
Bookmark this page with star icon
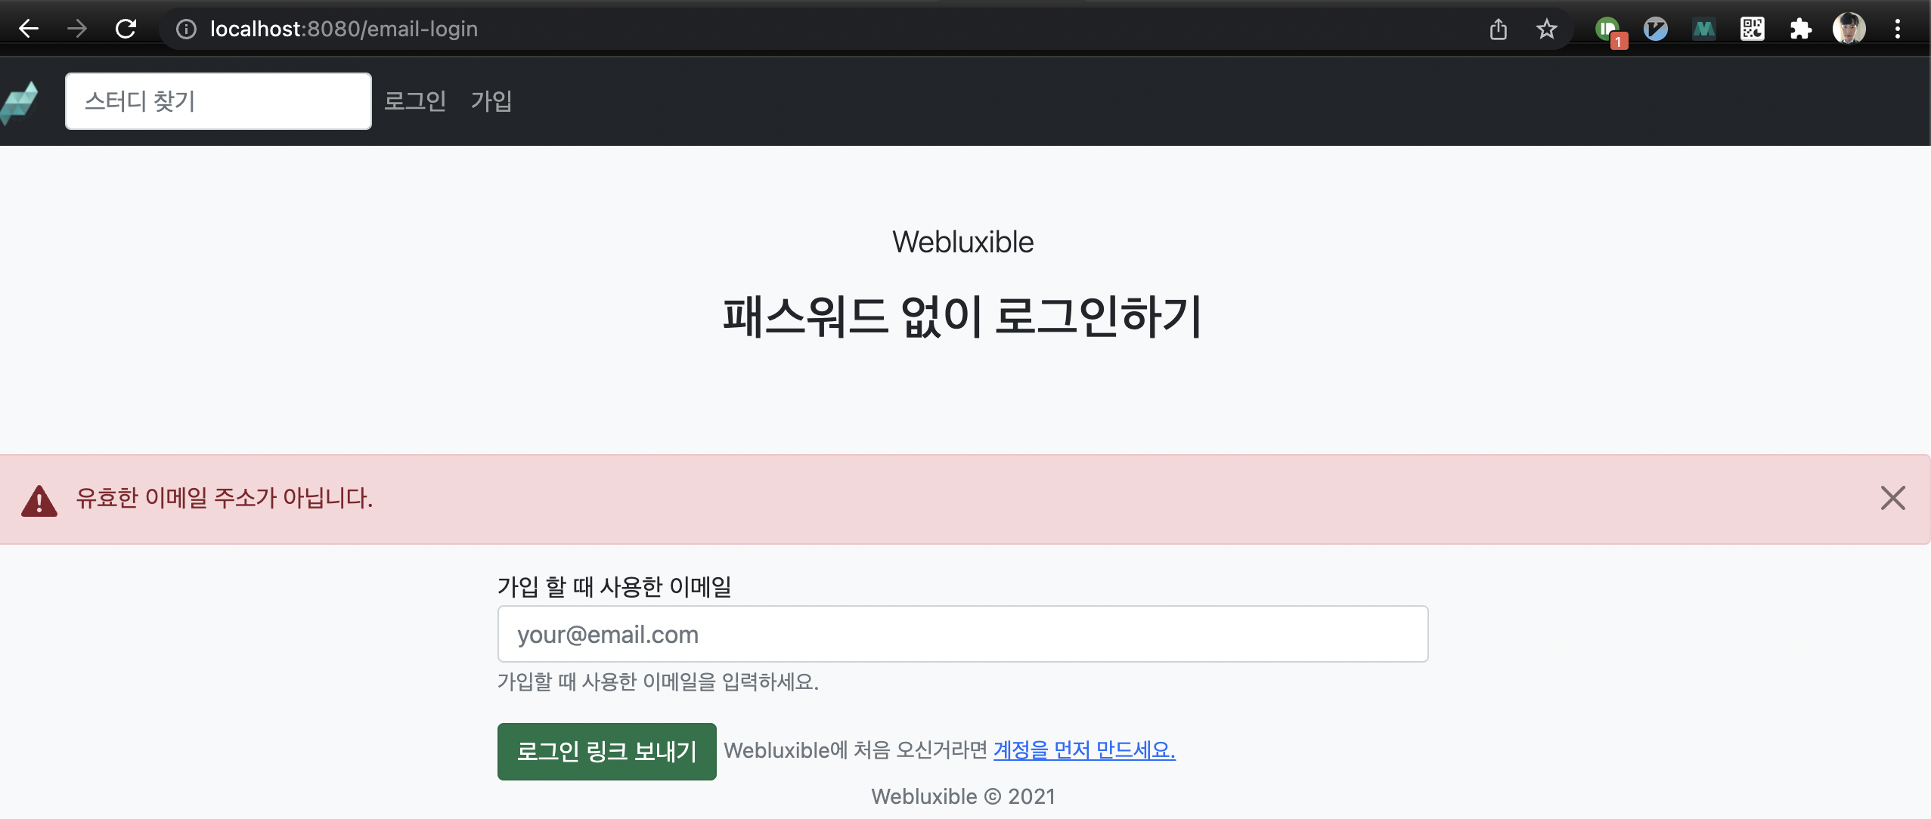(1546, 29)
